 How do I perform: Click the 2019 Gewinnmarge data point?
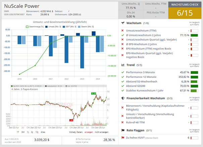(19, 75)
